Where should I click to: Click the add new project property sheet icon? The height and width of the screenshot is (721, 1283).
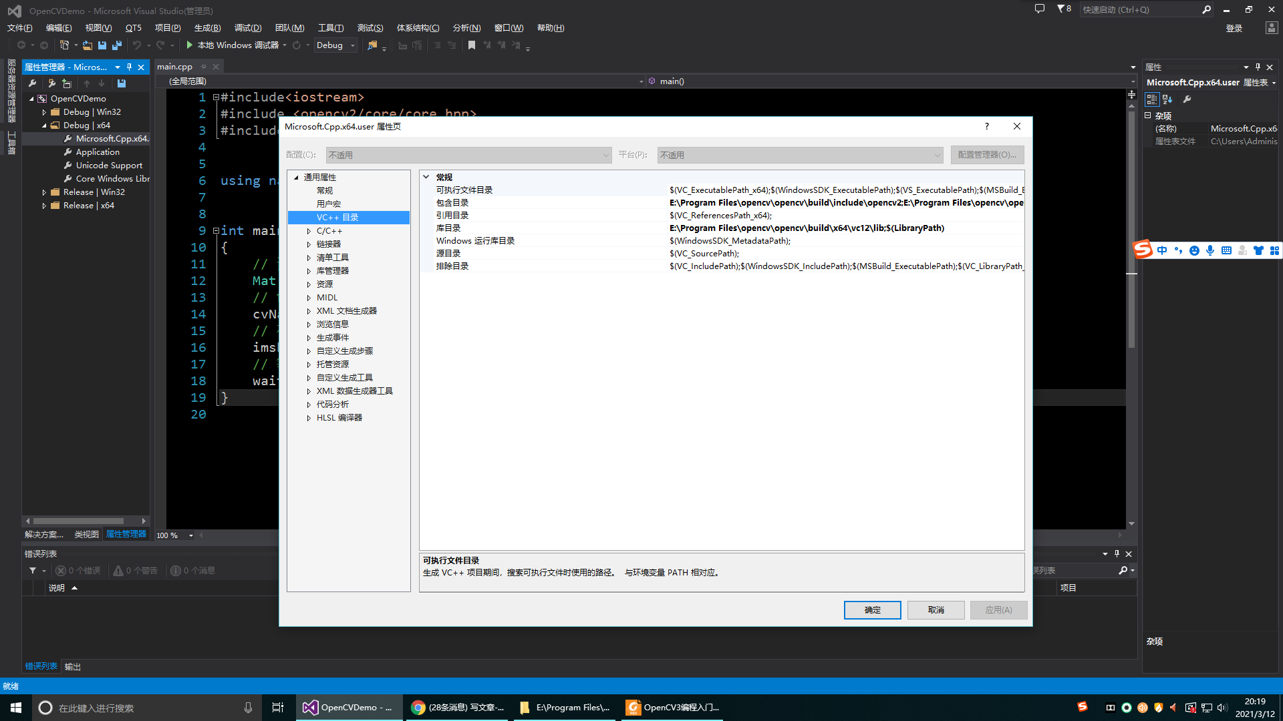(x=67, y=83)
